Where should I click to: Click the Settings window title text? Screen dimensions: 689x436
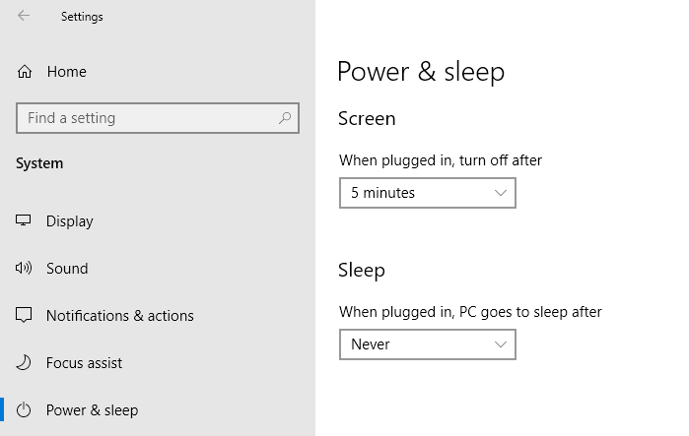click(82, 17)
